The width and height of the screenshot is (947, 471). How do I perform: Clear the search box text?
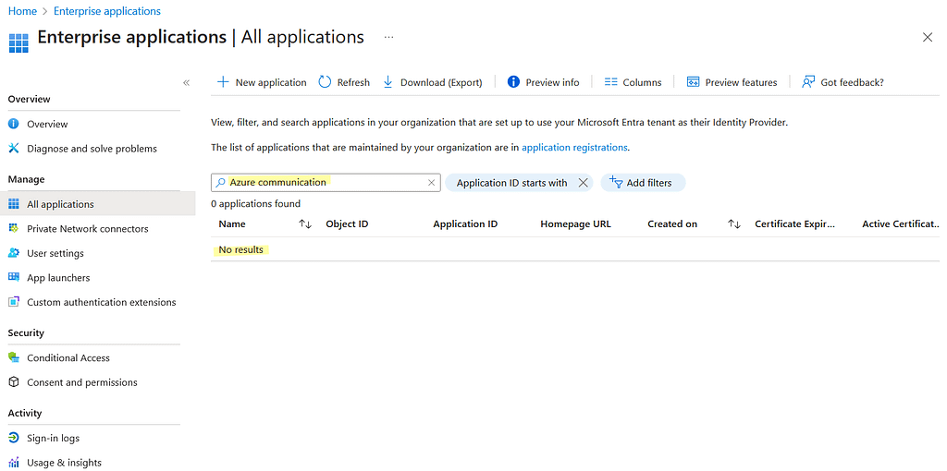click(x=431, y=183)
